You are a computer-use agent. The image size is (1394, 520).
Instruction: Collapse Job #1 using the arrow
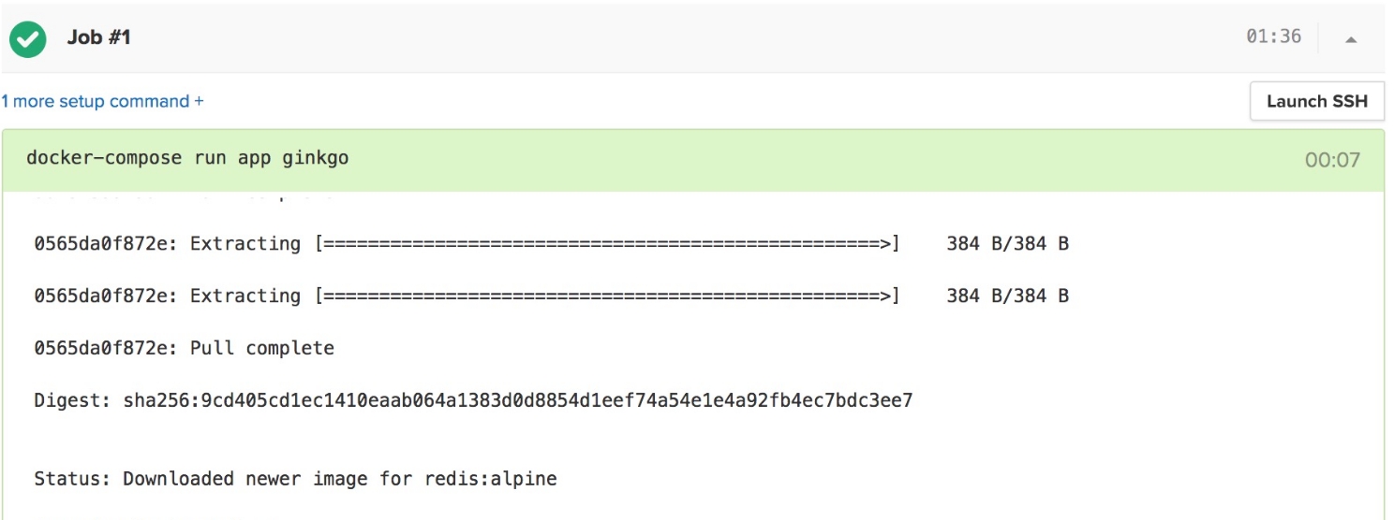point(1351,39)
